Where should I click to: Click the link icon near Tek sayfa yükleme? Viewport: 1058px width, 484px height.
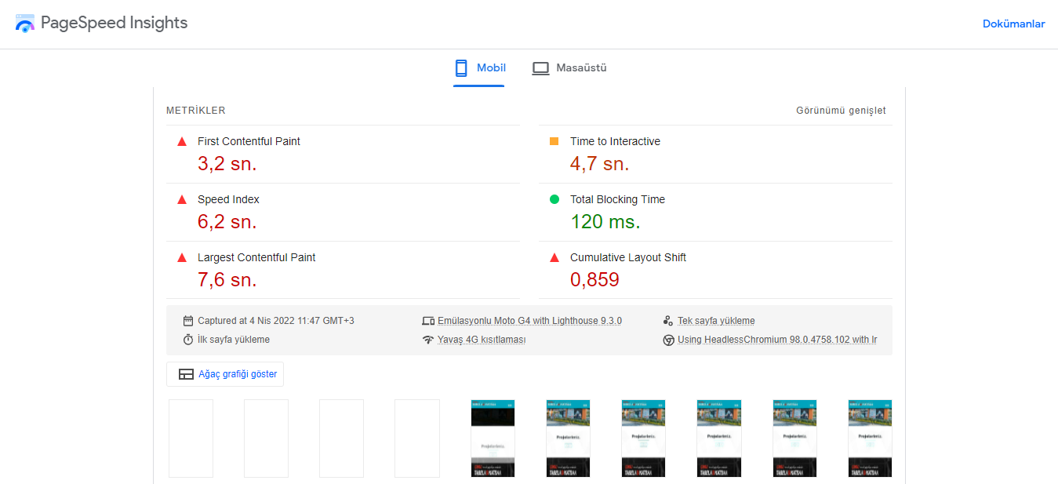[669, 320]
